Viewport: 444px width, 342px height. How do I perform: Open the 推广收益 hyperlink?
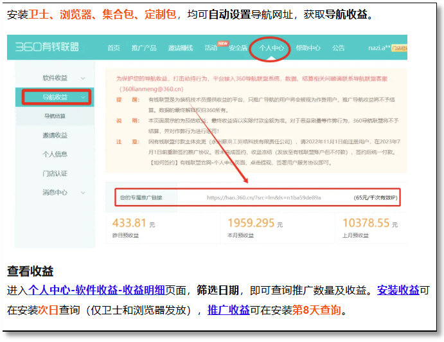(x=229, y=310)
